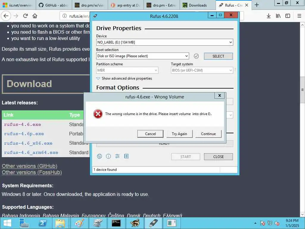Close the Rufus browser tab
305x229 pixels.
pyautogui.click(x=247, y=5)
